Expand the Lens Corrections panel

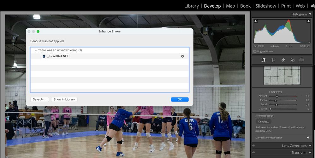[x=310, y=146]
